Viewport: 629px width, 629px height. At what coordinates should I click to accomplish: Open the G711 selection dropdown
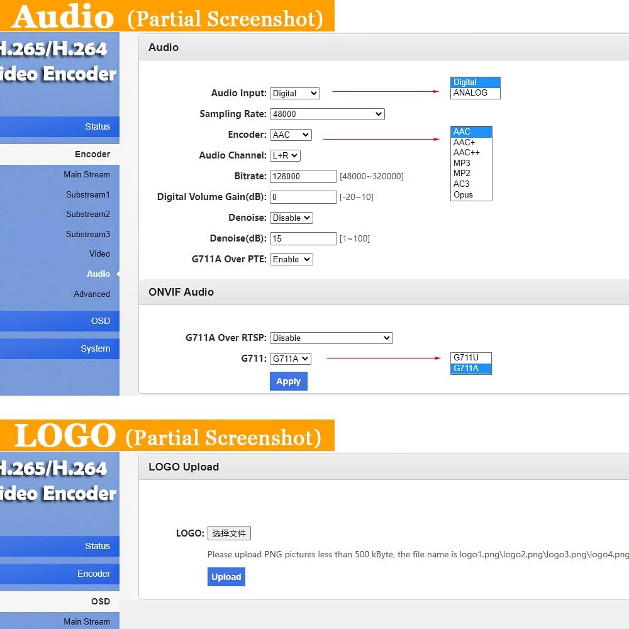(290, 359)
